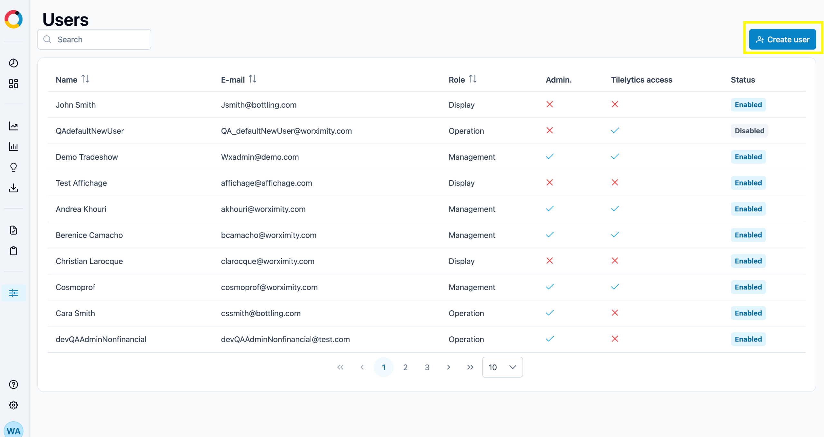Go to page 3 of users
The height and width of the screenshot is (437, 824).
tap(427, 367)
